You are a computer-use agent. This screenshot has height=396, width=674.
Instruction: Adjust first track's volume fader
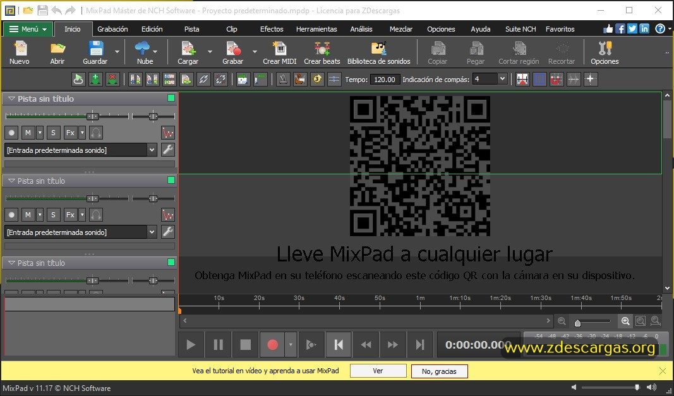[92, 116]
